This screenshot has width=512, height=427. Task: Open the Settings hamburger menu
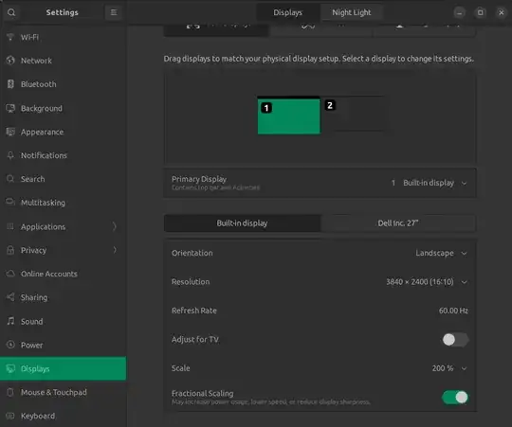[114, 12]
